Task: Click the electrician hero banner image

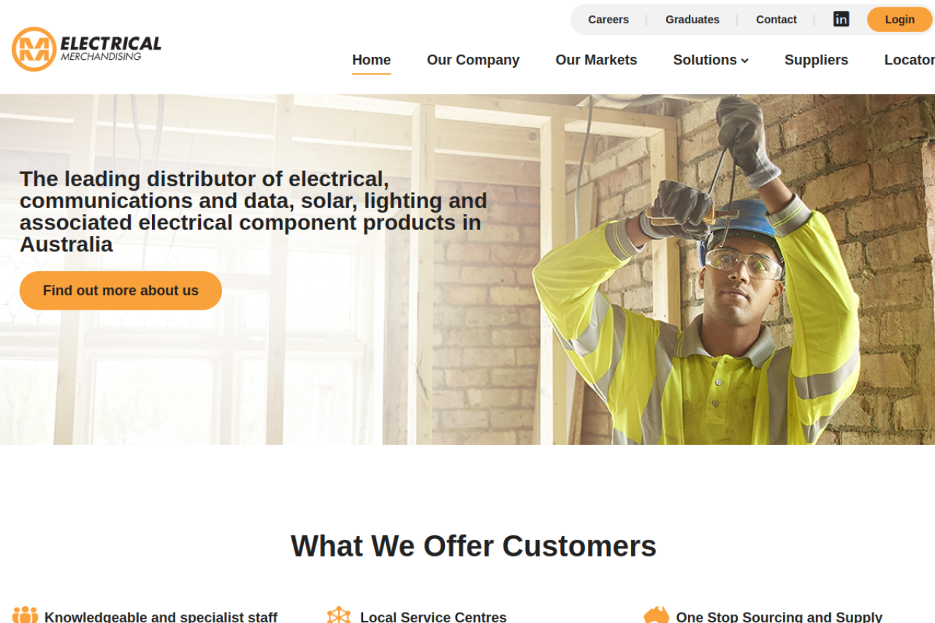Action: tap(467, 270)
